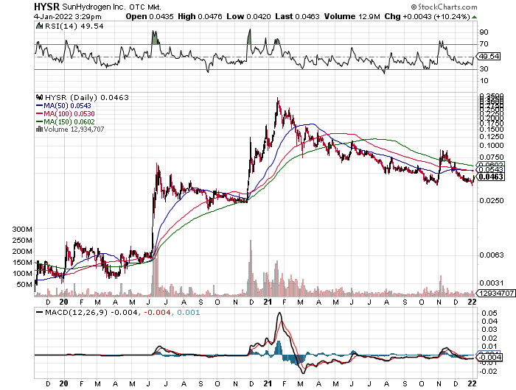This screenshot has height=390, width=516.
Task: Click the Volume 12.9M header value
Action: pos(352,16)
